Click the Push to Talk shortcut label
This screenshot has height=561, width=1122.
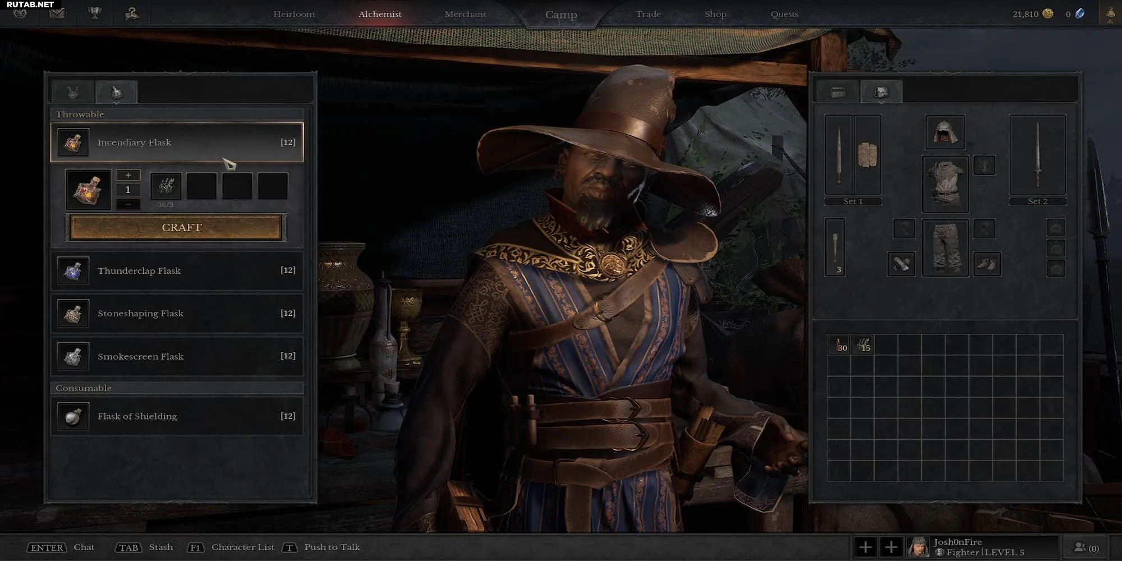pos(332,547)
